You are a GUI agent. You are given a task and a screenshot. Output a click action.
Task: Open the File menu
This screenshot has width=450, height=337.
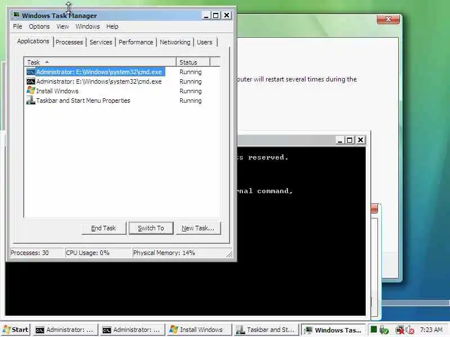tap(17, 26)
